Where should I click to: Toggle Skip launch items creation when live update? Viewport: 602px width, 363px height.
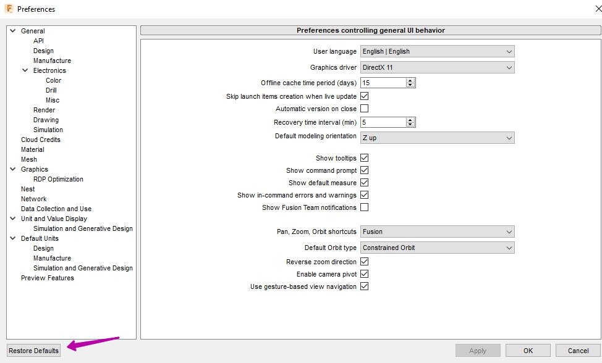click(364, 96)
